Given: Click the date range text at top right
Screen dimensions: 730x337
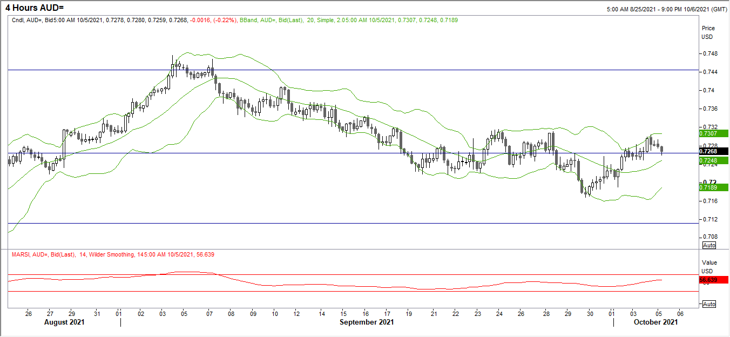Looking at the screenshot, I should 665,9.
